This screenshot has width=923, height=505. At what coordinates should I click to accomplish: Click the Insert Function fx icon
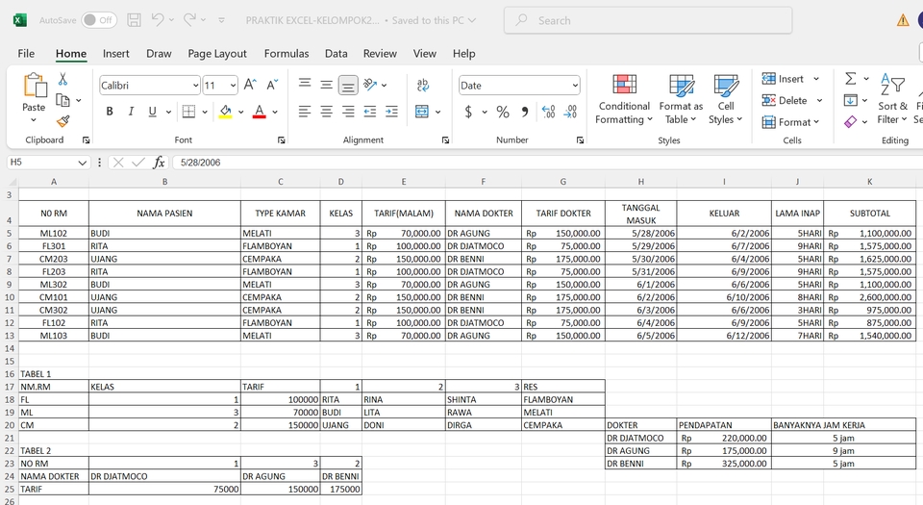tap(159, 163)
